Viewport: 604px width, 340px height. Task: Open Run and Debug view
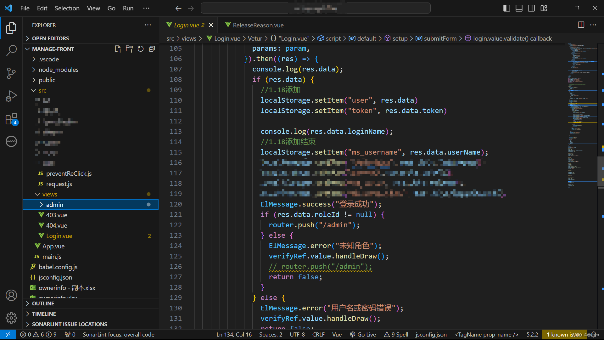(11, 96)
